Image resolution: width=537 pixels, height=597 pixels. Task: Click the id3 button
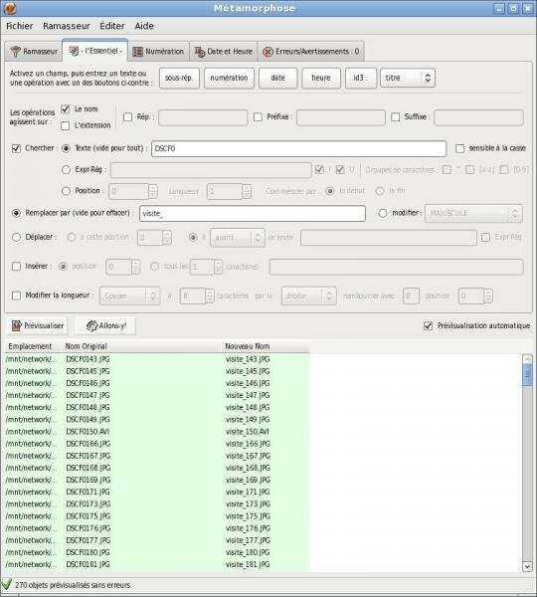361,78
